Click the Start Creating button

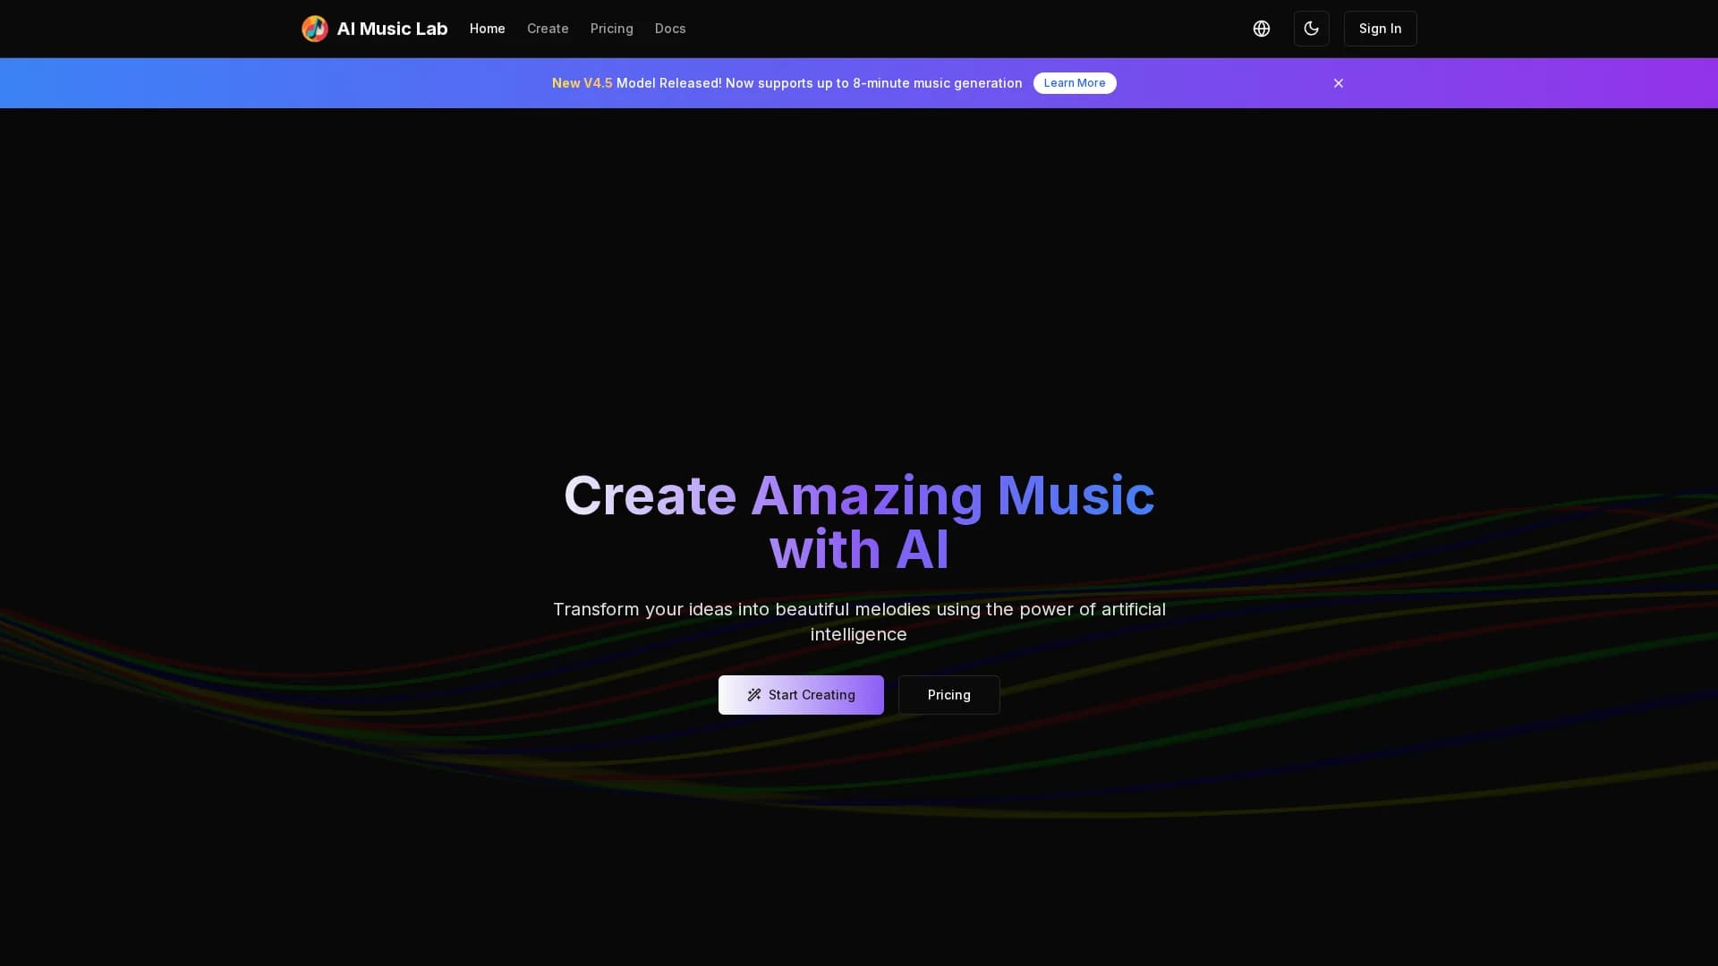[801, 695]
